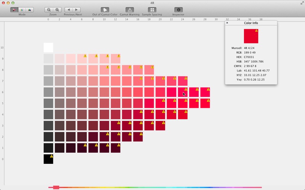Pick the value 3 chroma 12 swatch
Image resolution: width=305 pixels, height=190 pixels.
coord(116,126)
